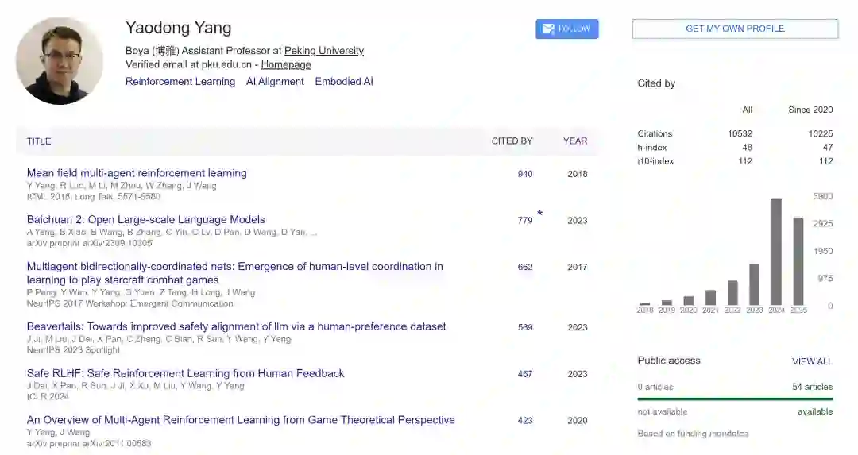This screenshot has width=858, height=455.
Task: Sort publications by Year column header
Action: click(575, 141)
